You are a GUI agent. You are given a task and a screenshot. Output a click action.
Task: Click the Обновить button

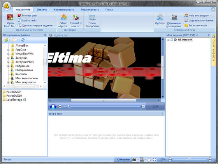pos(123,160)
